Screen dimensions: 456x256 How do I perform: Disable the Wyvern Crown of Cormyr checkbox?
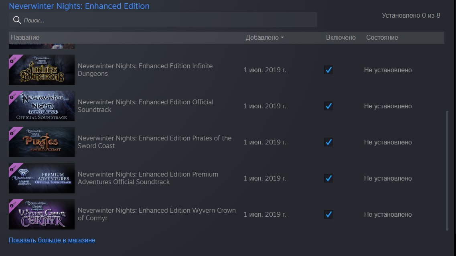tap(328, 214)
